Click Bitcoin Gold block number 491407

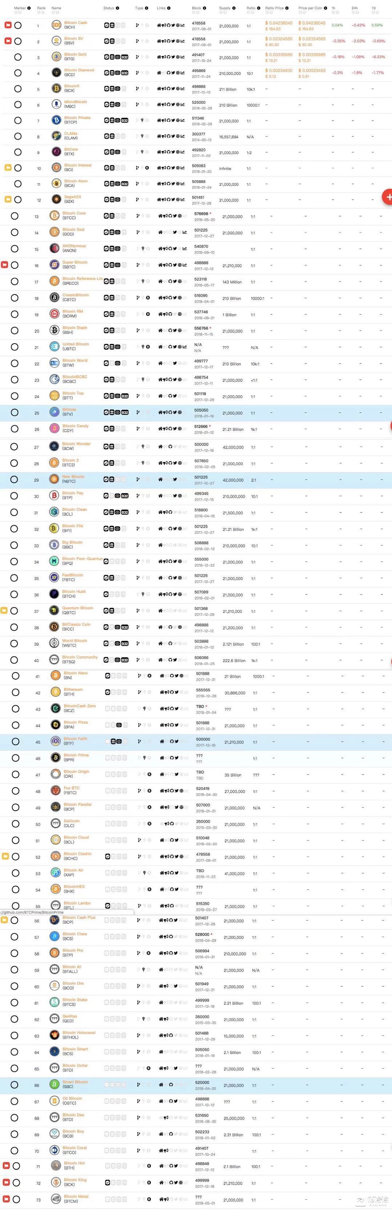click(x=199, y=54)
